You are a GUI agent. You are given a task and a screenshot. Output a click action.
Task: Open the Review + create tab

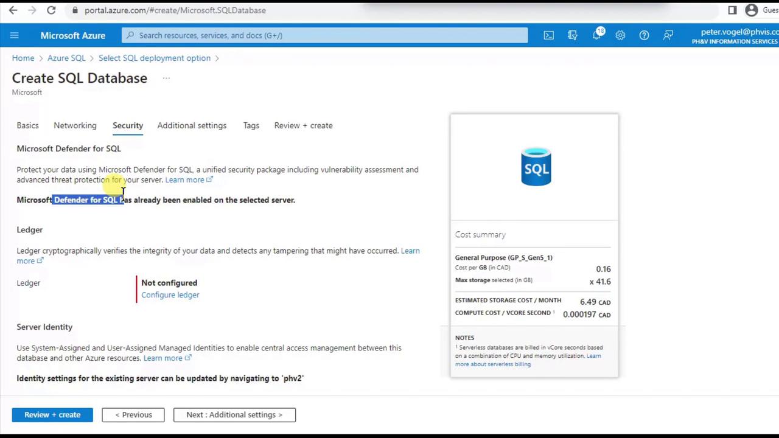pyautogui.click(x=303, y=125)
